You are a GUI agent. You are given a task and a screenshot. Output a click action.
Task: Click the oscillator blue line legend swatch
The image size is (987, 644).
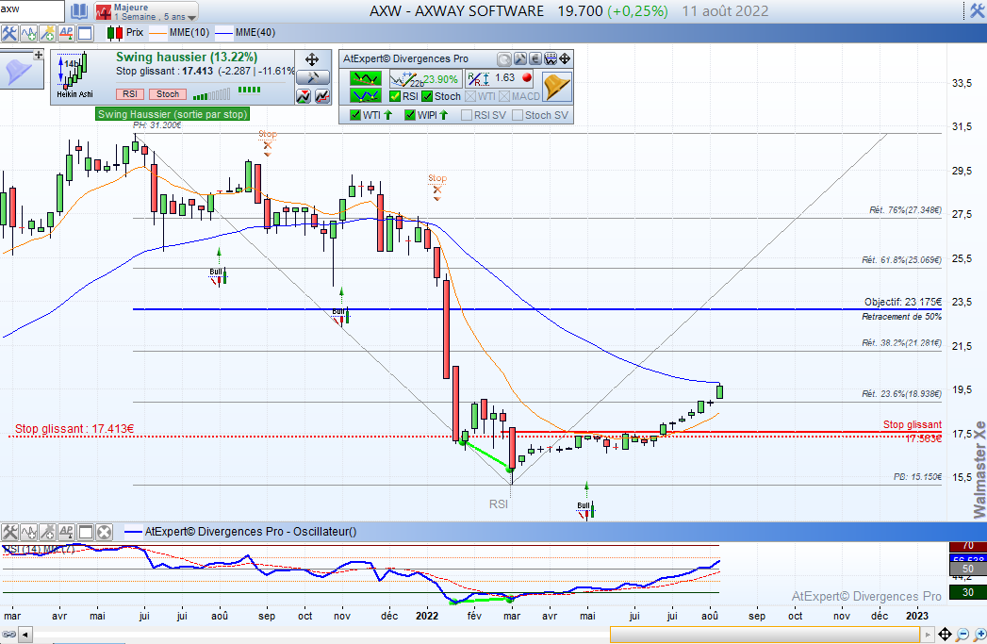tap(133, 532)
